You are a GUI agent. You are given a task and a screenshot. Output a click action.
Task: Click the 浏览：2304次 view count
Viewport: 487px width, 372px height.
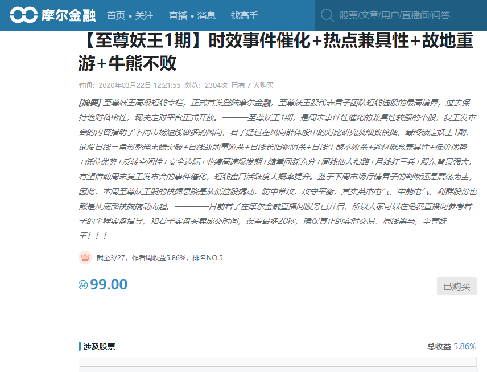coord(206,85)
